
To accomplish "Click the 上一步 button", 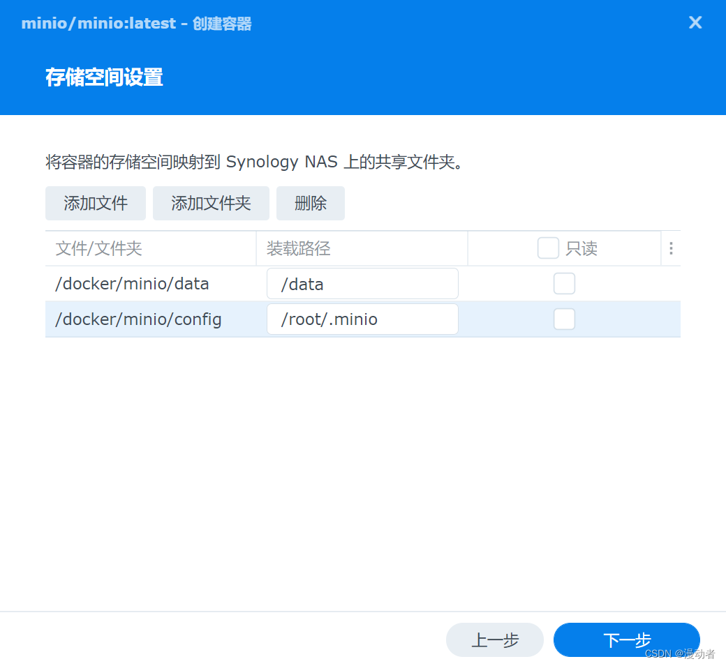I will [495, 639].
